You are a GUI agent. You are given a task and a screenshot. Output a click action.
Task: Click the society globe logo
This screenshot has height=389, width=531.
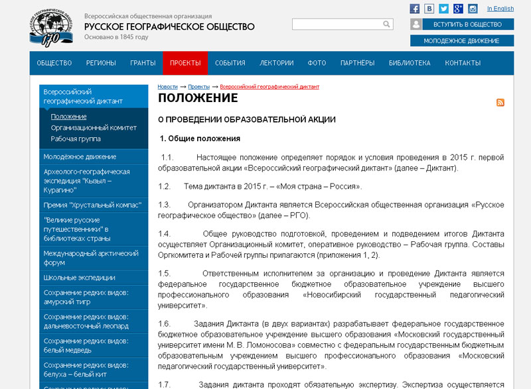pos(51,28)
